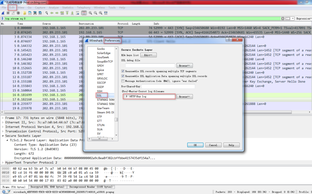
Task: Browse for the SSL debug file
Action: pyautogui.click(x=184, y=66)
